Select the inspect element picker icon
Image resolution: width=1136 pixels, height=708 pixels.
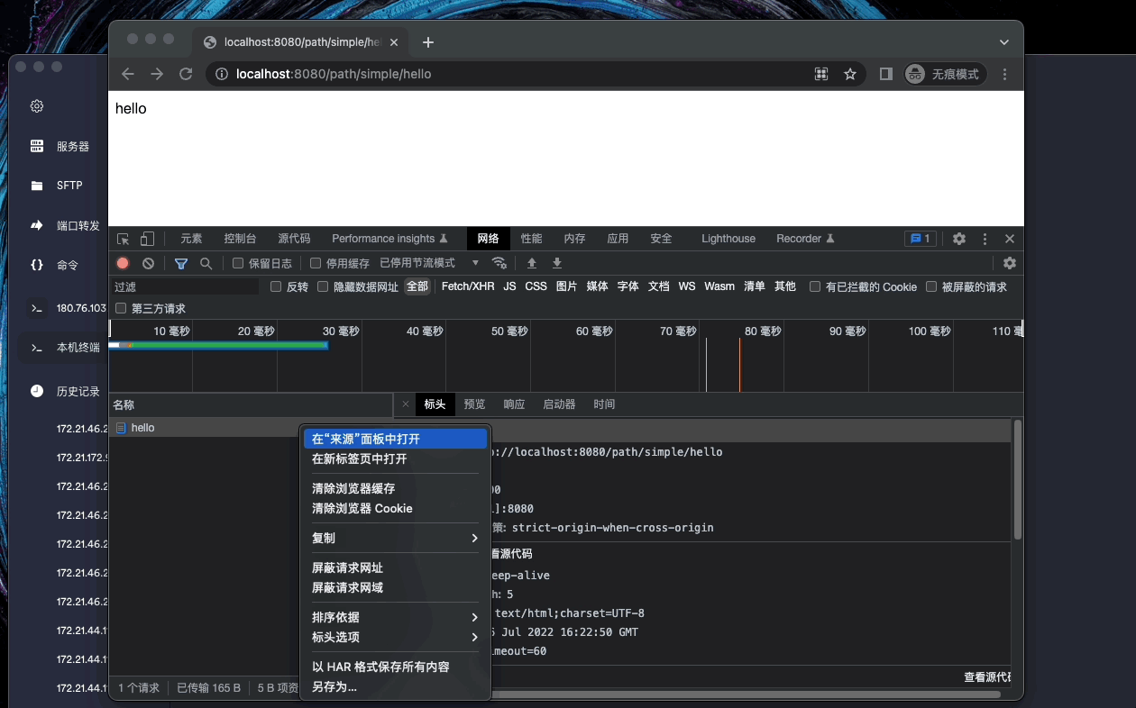(x=124, y=239)
